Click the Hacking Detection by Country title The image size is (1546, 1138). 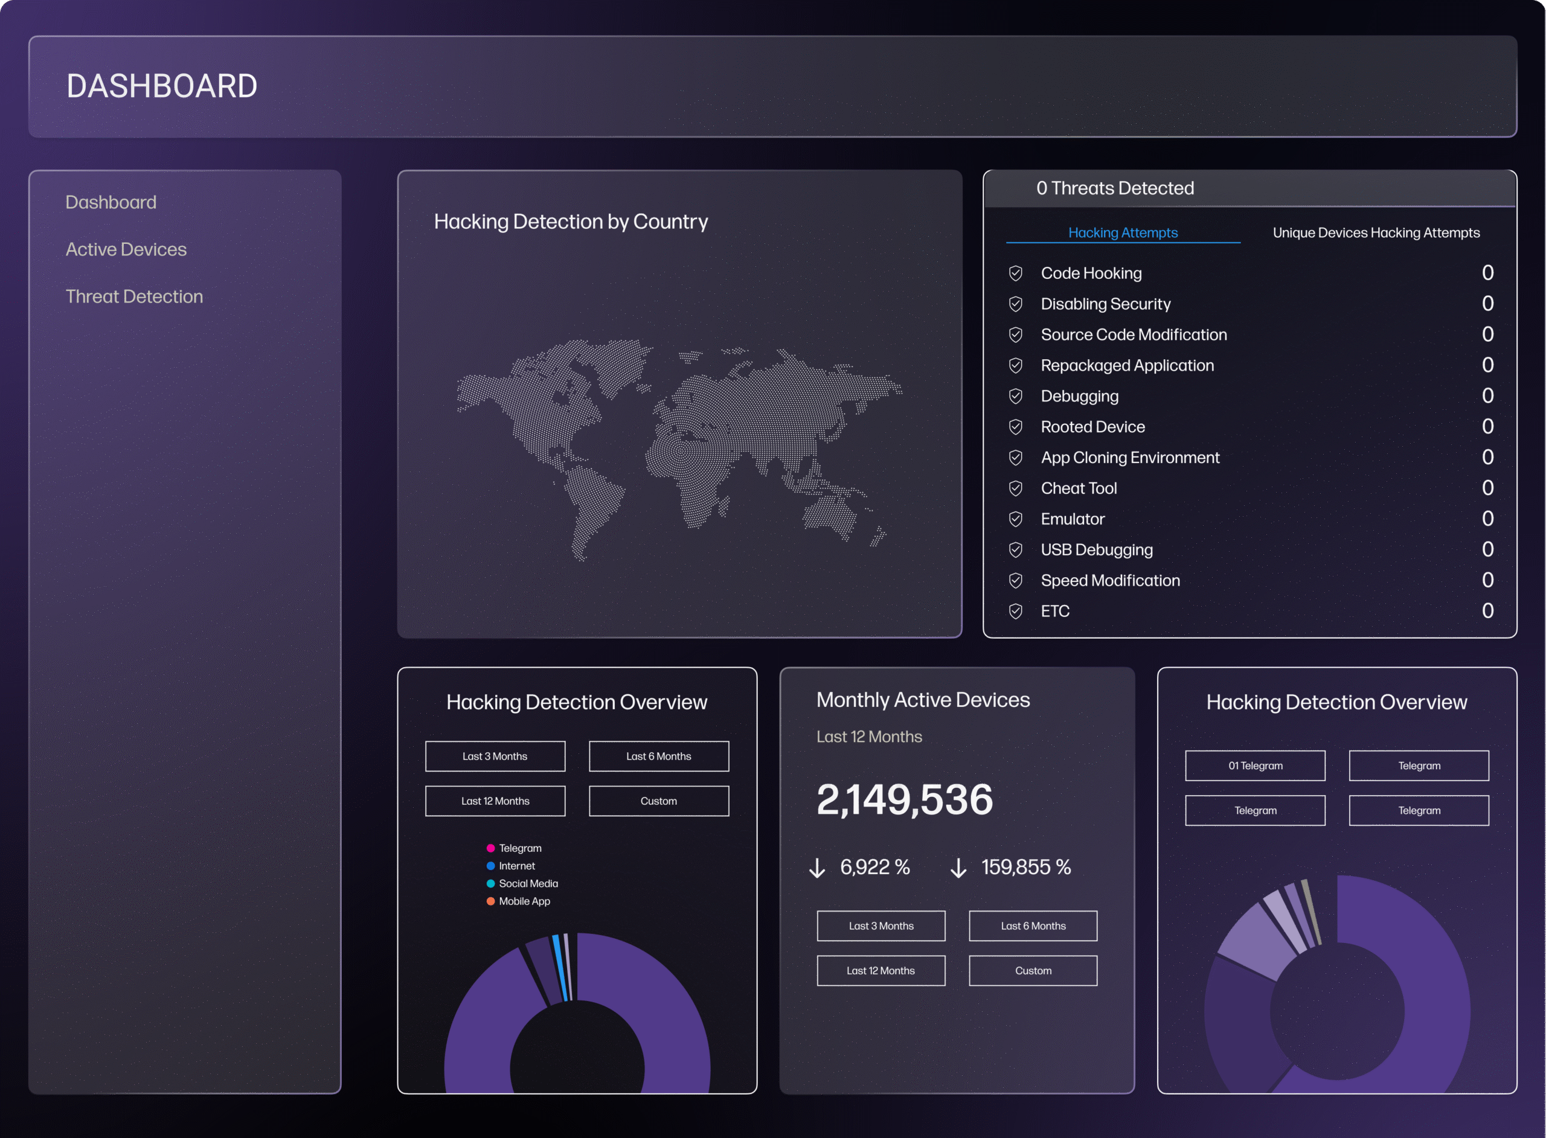pyautogui.click(x=571, y=222)
